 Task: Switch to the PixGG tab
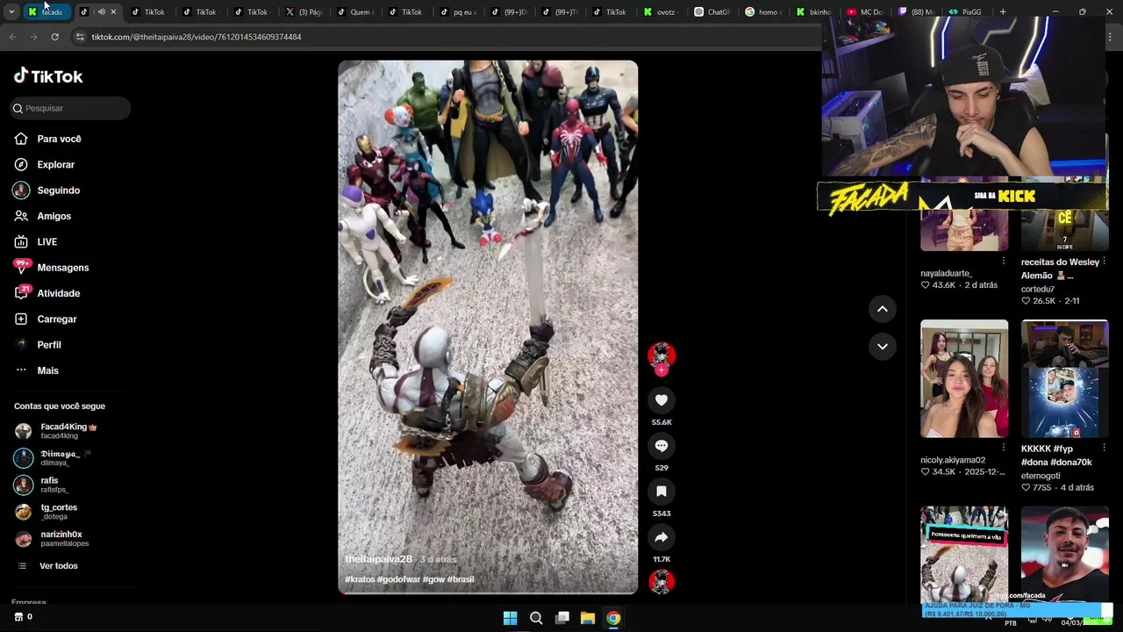click(965, 12)
